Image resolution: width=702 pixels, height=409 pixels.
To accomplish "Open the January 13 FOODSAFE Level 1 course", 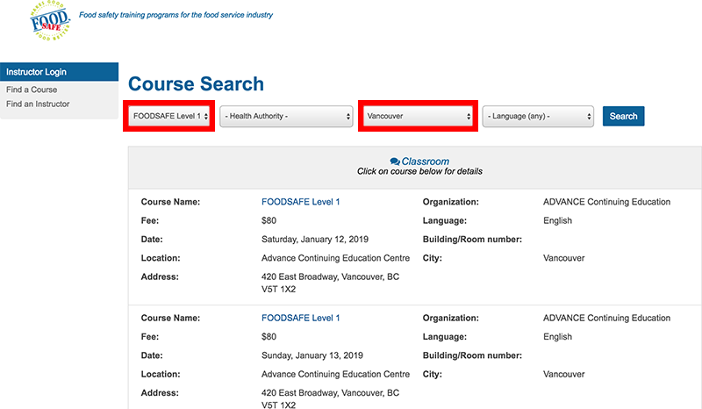I will (x=300, y=318).
